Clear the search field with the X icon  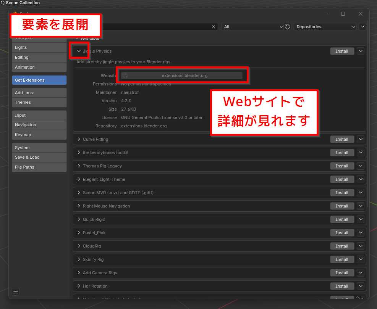pyautogui.click(x=214, y=27)
